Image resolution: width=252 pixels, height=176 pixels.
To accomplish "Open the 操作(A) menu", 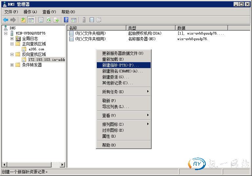I will [30, 12].
